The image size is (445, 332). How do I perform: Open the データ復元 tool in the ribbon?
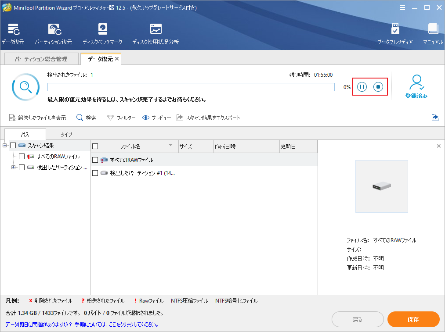point(13,34)
